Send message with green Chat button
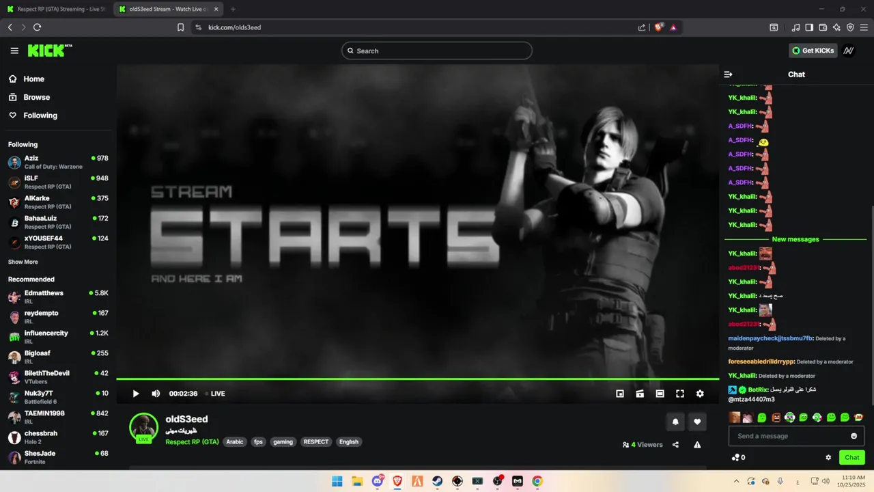 pos(852,458)
